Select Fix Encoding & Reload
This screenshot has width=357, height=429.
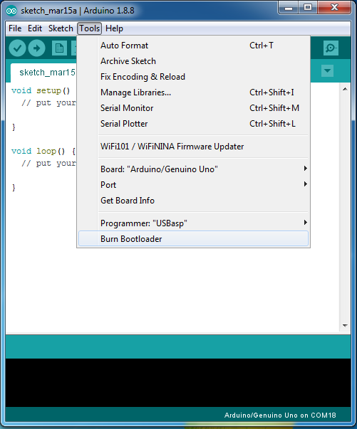193,77
